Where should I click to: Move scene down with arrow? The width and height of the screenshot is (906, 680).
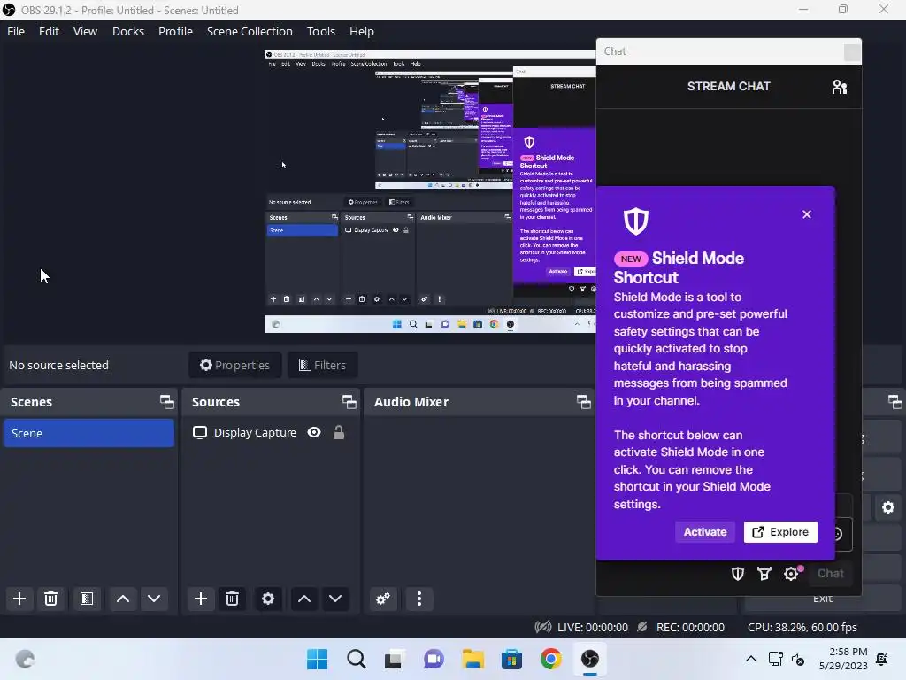pos(154,599)
